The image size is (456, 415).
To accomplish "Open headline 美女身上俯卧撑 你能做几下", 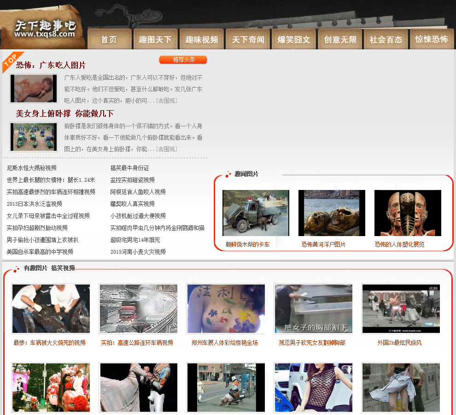I will pyautogui.click(x=64, y=113).
